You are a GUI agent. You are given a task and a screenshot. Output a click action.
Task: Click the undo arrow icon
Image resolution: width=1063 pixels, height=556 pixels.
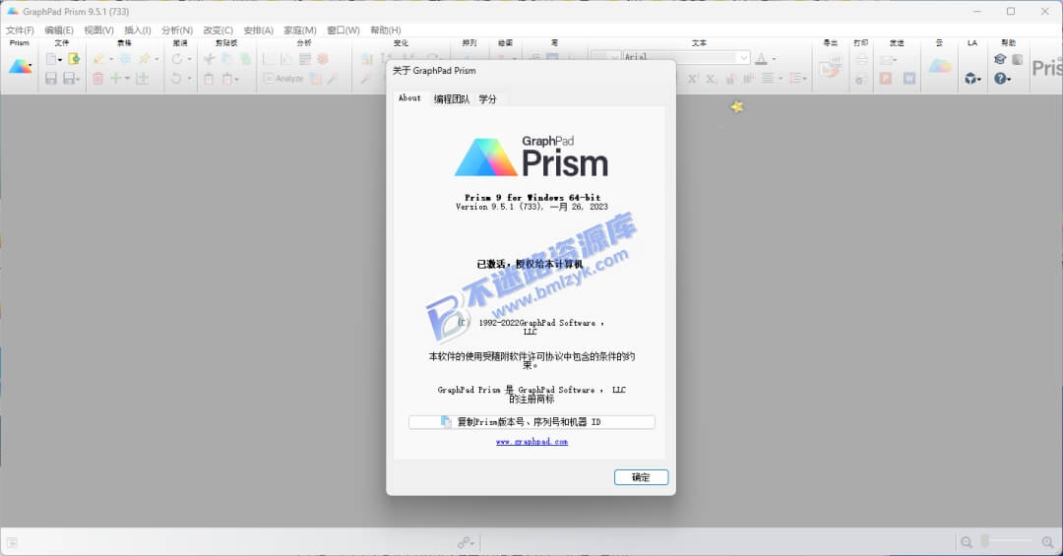tap(177, 78)
